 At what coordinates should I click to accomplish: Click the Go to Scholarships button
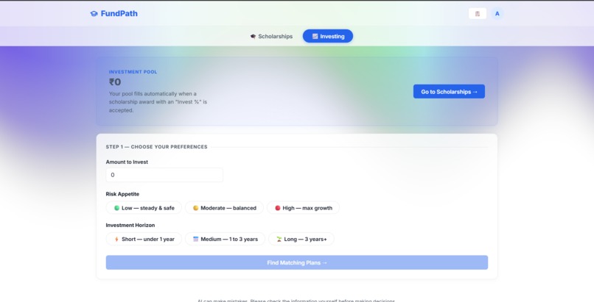449,91
